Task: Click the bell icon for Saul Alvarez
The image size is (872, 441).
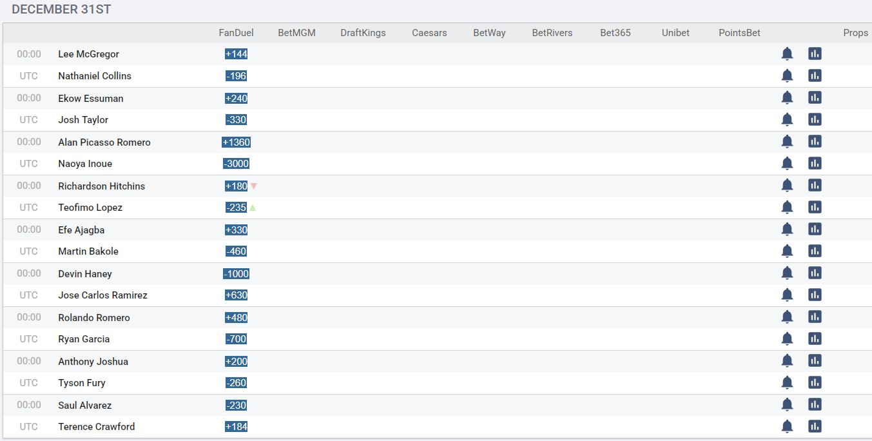Action: coord(787,405)
